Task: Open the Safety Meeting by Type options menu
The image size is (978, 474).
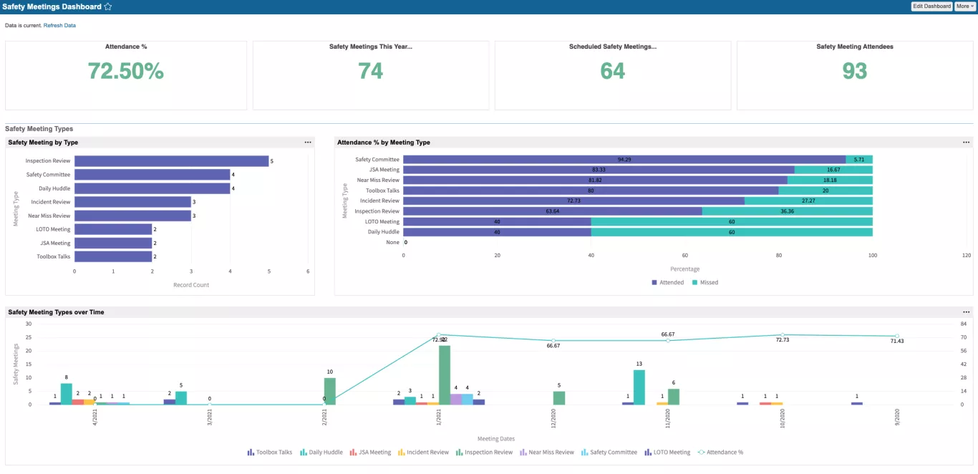Action: click(308, 142)
